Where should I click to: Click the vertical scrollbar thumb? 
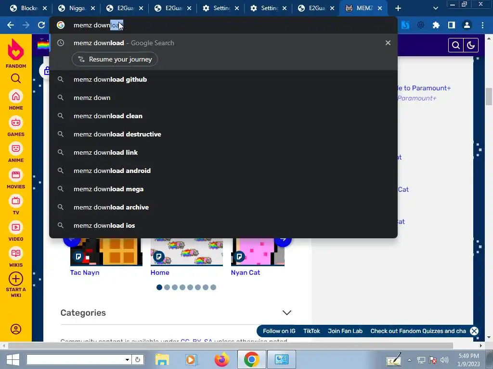coord(489,97)
